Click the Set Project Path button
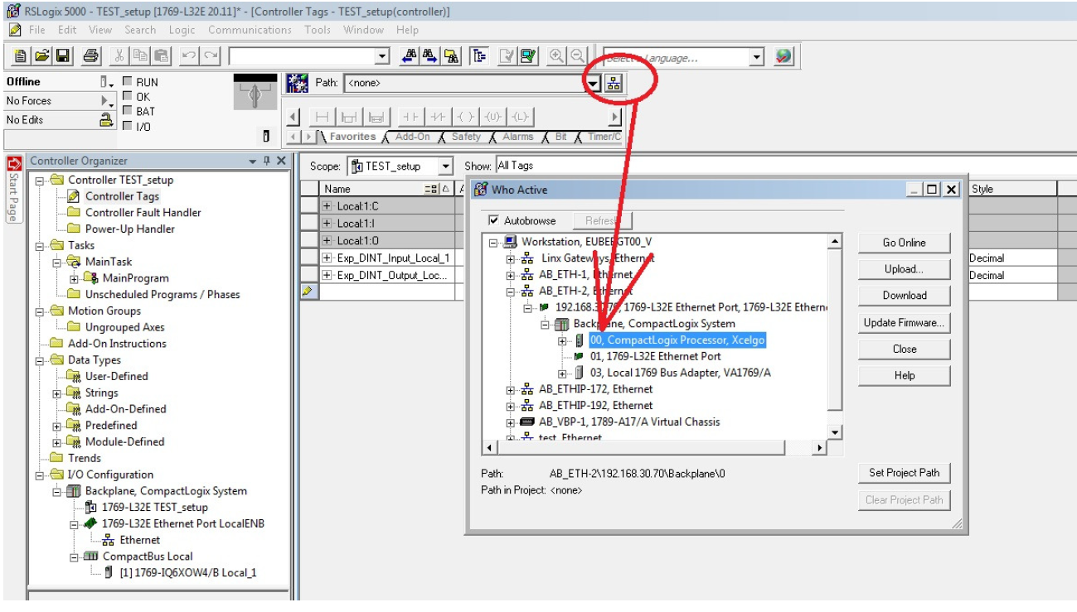 click(904, 473)
